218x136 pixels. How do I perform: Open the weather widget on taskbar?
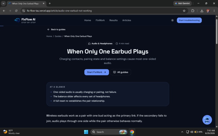pos(11,132)
